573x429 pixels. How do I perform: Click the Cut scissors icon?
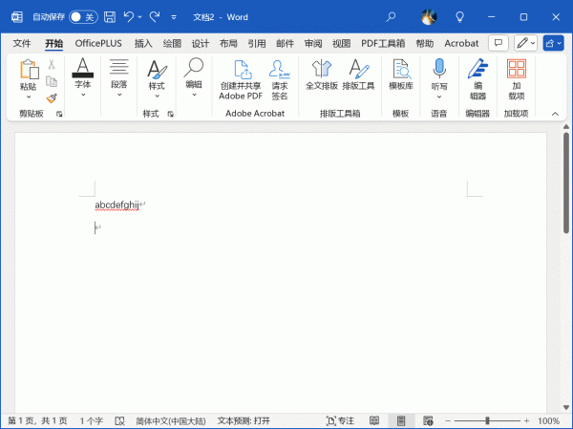(x=52, y=65)
